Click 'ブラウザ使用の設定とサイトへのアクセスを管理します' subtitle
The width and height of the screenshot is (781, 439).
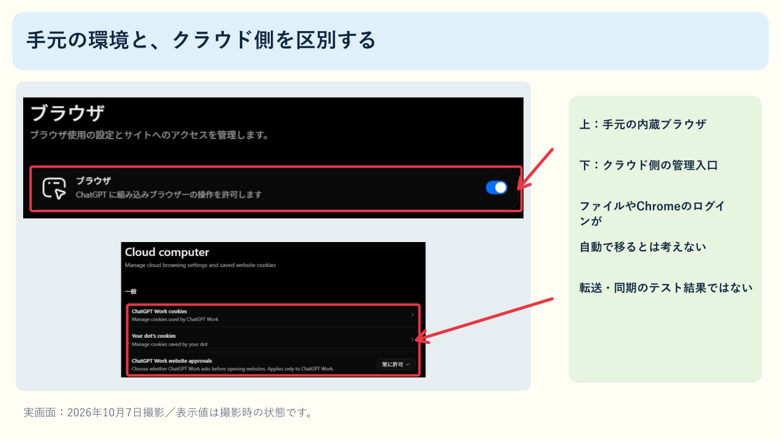[x=149, y=135]
